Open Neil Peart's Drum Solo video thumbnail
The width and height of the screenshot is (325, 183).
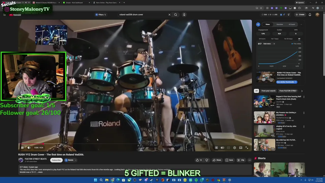point(264,101)
